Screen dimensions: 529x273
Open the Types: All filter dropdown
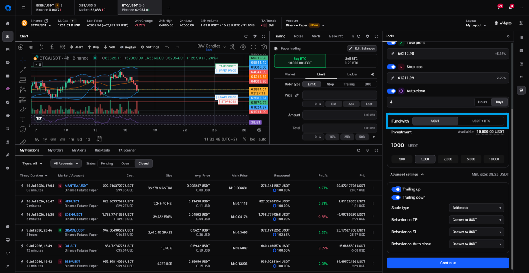coord(32,164)
